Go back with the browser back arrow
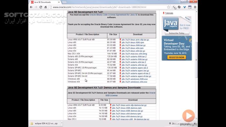The width and height of the screenshot is (226, 127). click(x=31, y=7)
